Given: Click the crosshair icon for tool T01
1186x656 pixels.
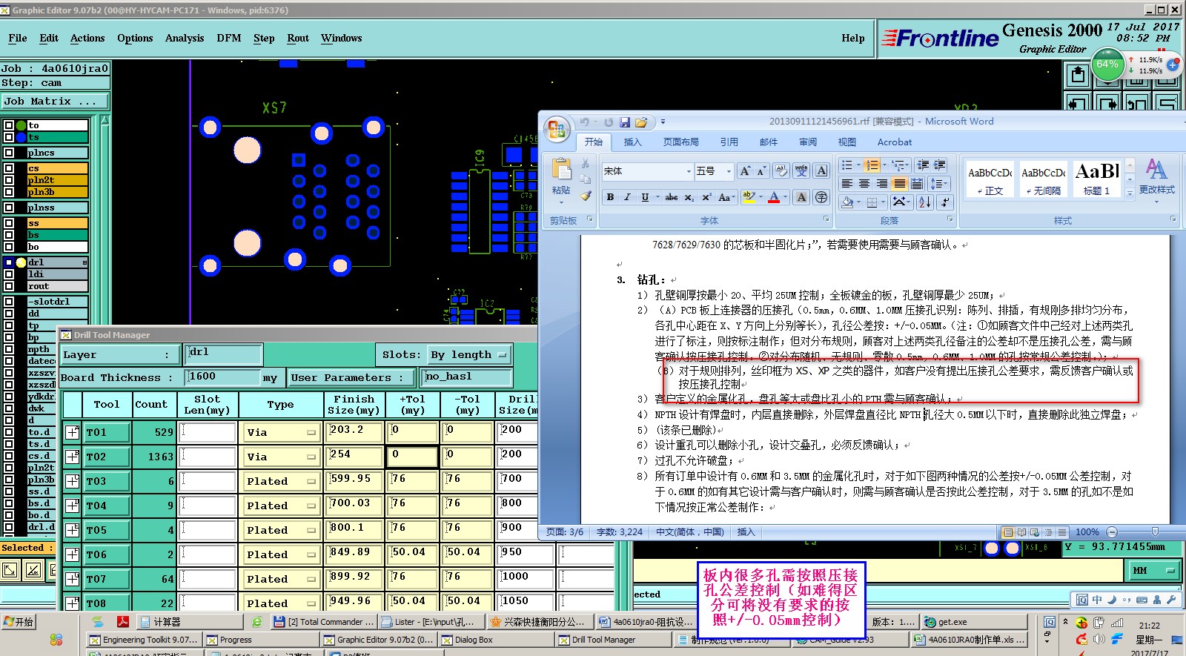Looking at the screenshot, I should (73, 432).
